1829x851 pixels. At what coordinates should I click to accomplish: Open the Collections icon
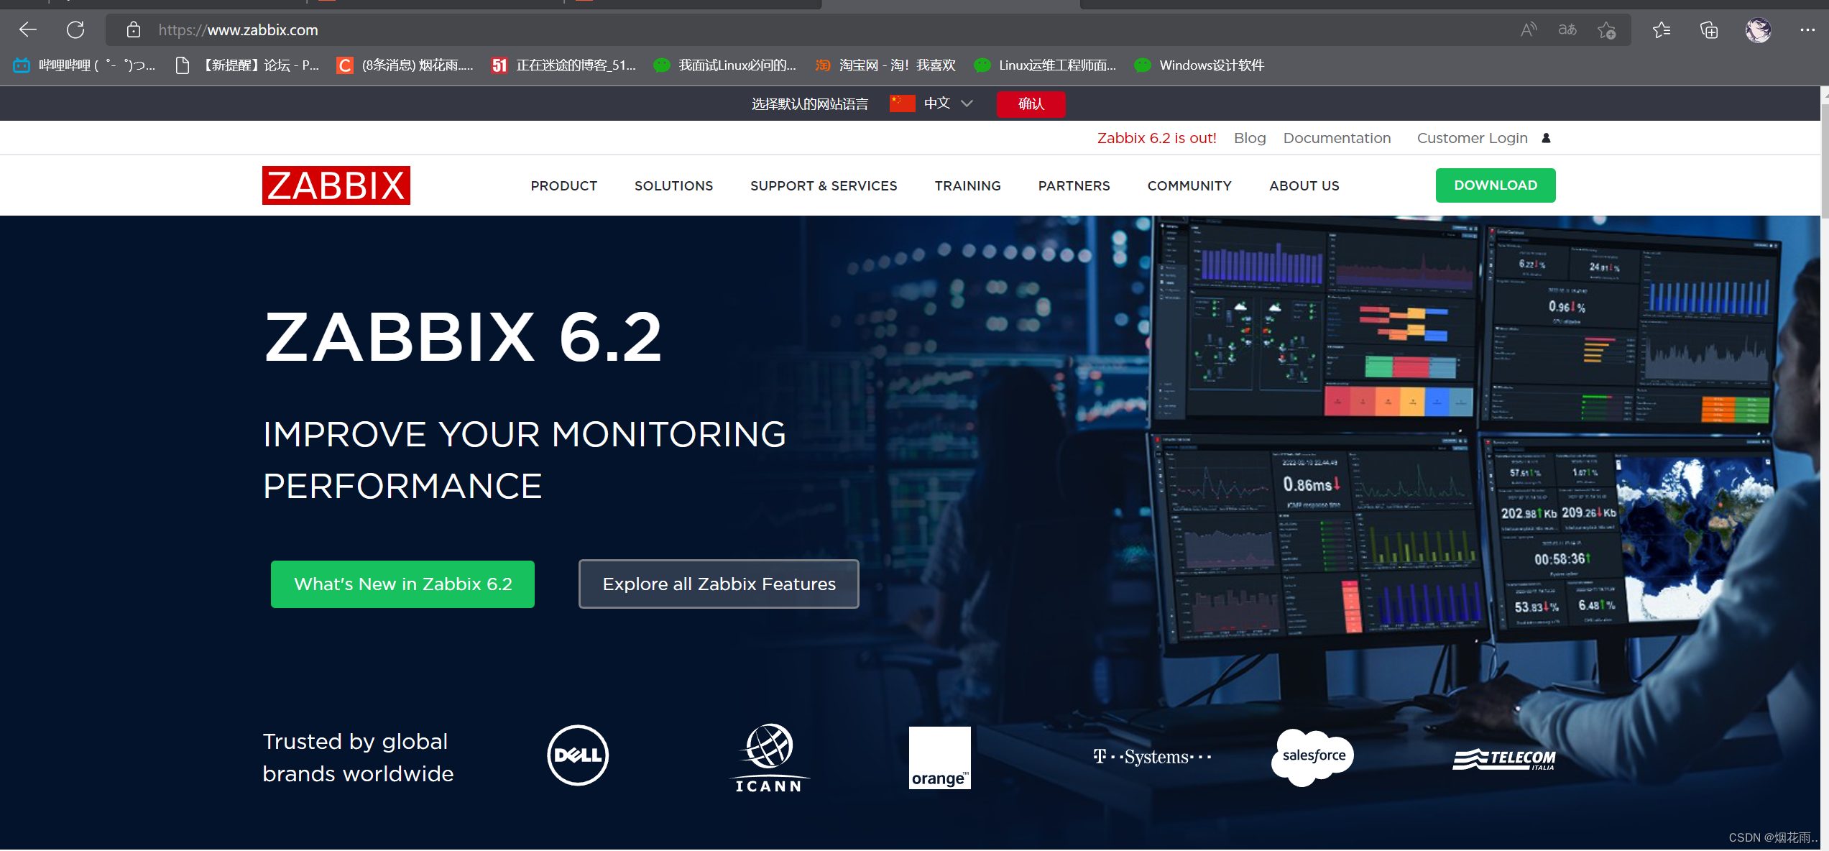(1708, 29)
